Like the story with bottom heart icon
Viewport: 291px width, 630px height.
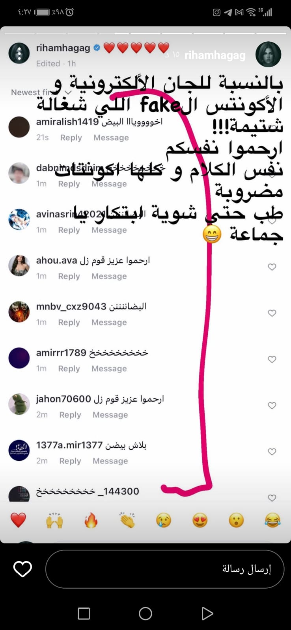pos(22,569)
